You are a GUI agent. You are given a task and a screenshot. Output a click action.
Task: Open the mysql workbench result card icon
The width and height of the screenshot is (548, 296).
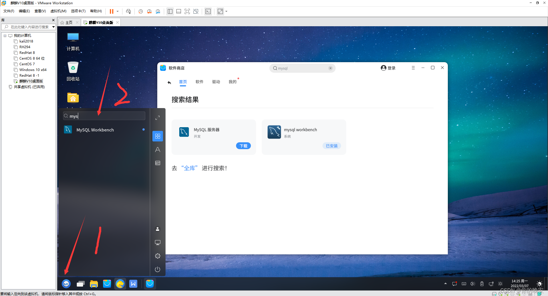(274, 132)
